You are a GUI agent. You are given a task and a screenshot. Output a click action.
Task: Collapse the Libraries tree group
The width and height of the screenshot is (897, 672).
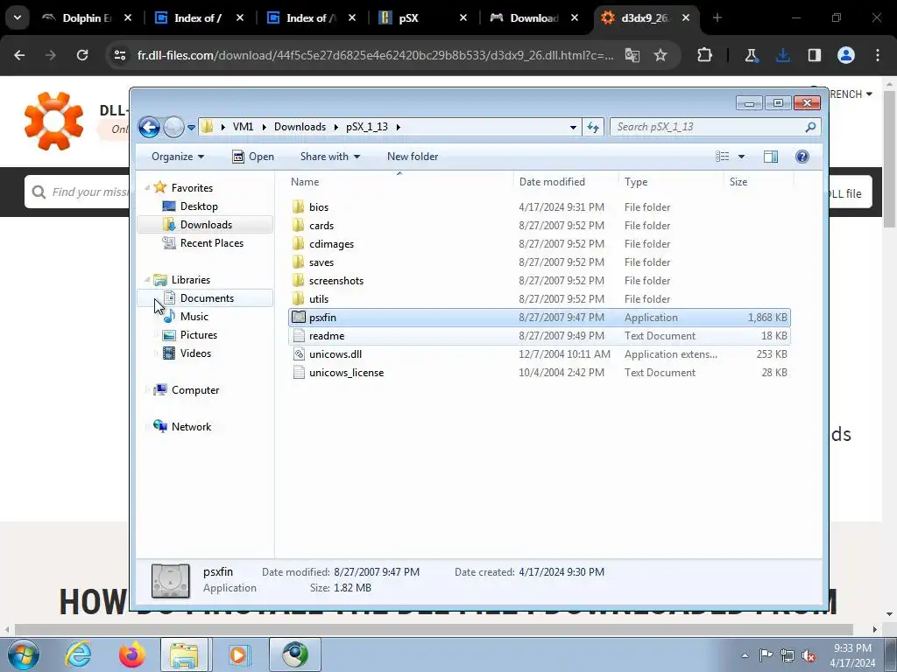click(147, 279)
